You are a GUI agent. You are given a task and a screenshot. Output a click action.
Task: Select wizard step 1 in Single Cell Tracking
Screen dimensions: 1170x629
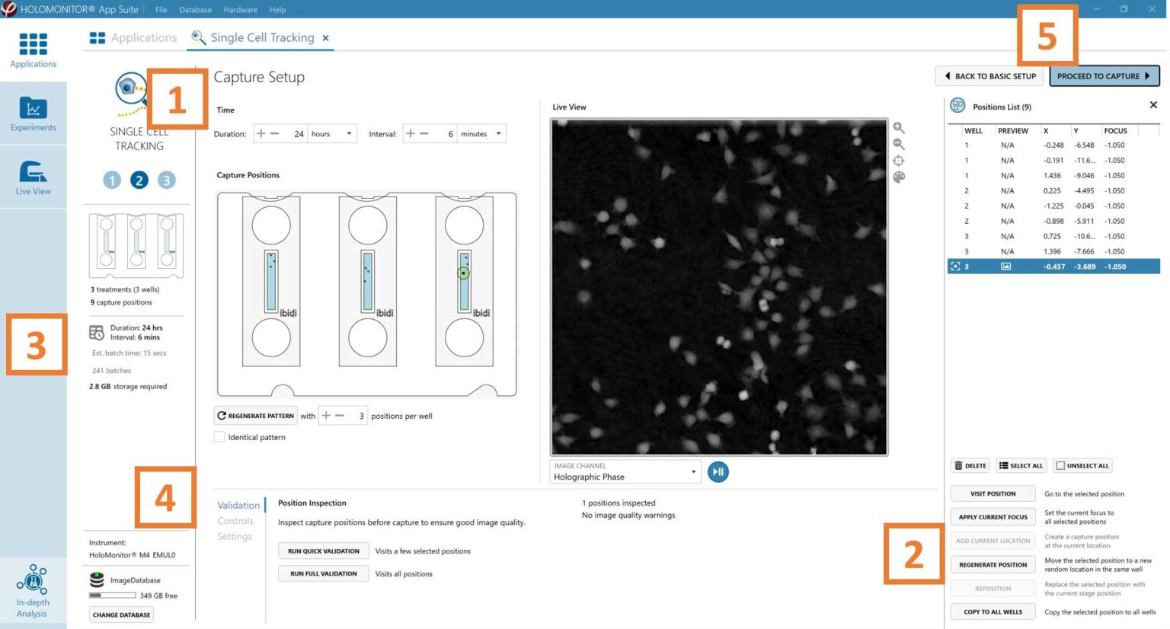pos(112,180)
